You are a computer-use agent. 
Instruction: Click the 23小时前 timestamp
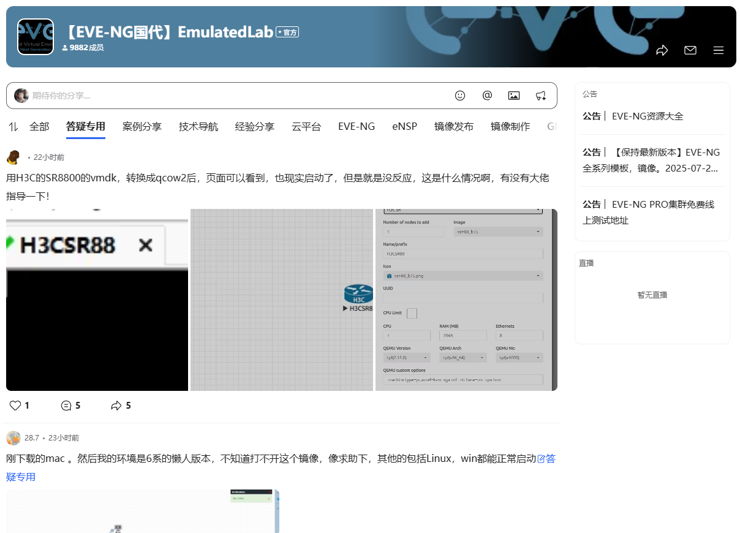[64, 438]
